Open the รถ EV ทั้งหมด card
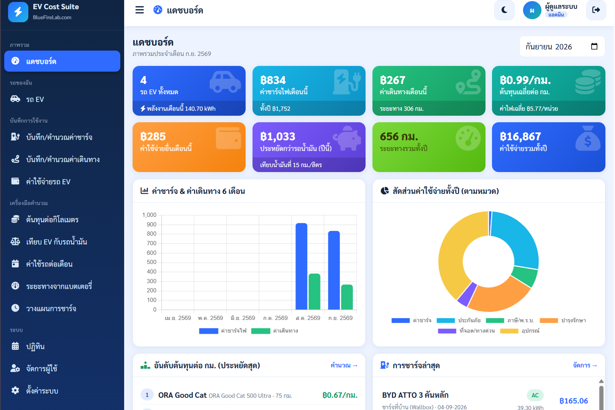615x410 pixels. click(x=189, y=91)
